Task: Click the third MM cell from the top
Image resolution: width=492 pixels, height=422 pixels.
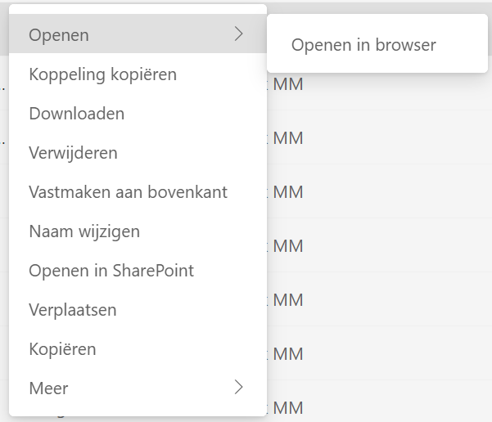Action: point(288,192)
